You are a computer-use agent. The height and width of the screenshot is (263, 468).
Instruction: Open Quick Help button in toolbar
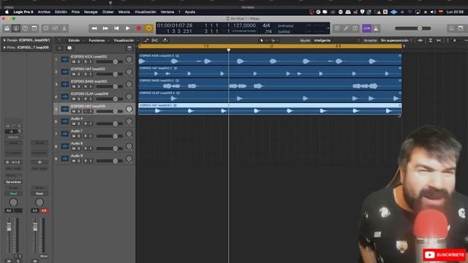(25, 28)
